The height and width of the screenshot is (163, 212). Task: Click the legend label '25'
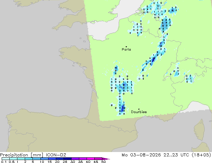(65, 162)
